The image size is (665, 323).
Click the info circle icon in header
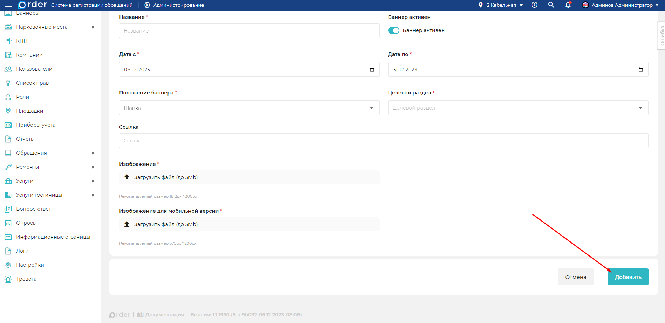tap(534, 5)
